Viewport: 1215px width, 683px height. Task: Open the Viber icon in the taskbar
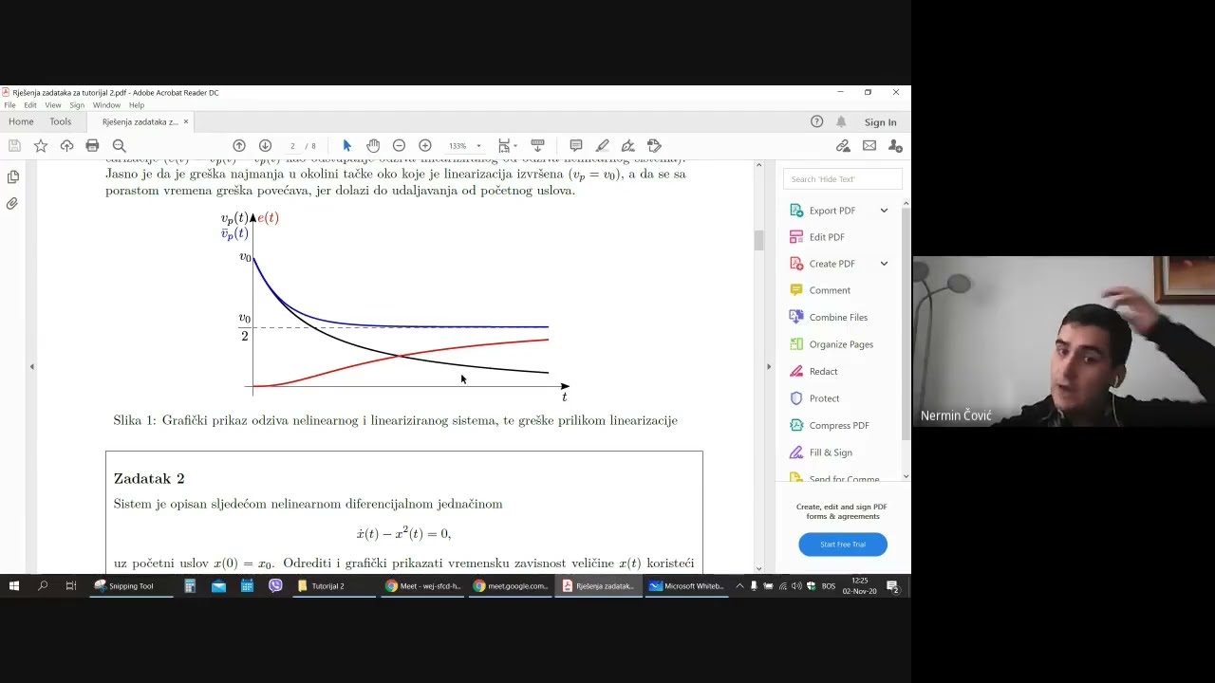click(x=275, y=586)
